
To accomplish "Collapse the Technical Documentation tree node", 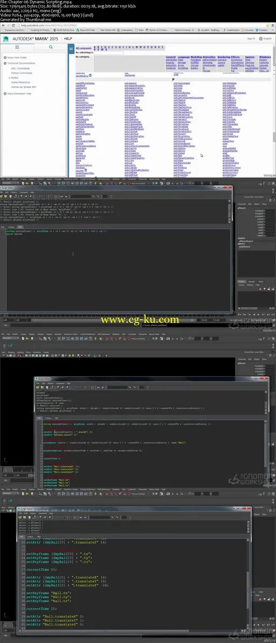I will 5,63.
